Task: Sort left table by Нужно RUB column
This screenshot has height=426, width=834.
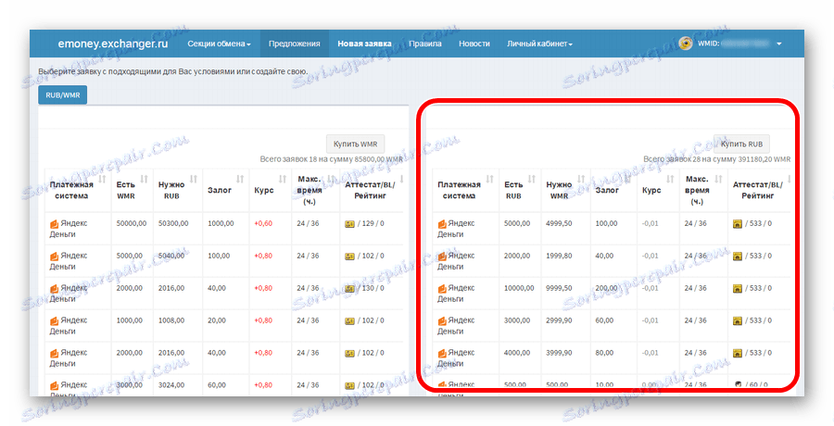Action: 194,180
